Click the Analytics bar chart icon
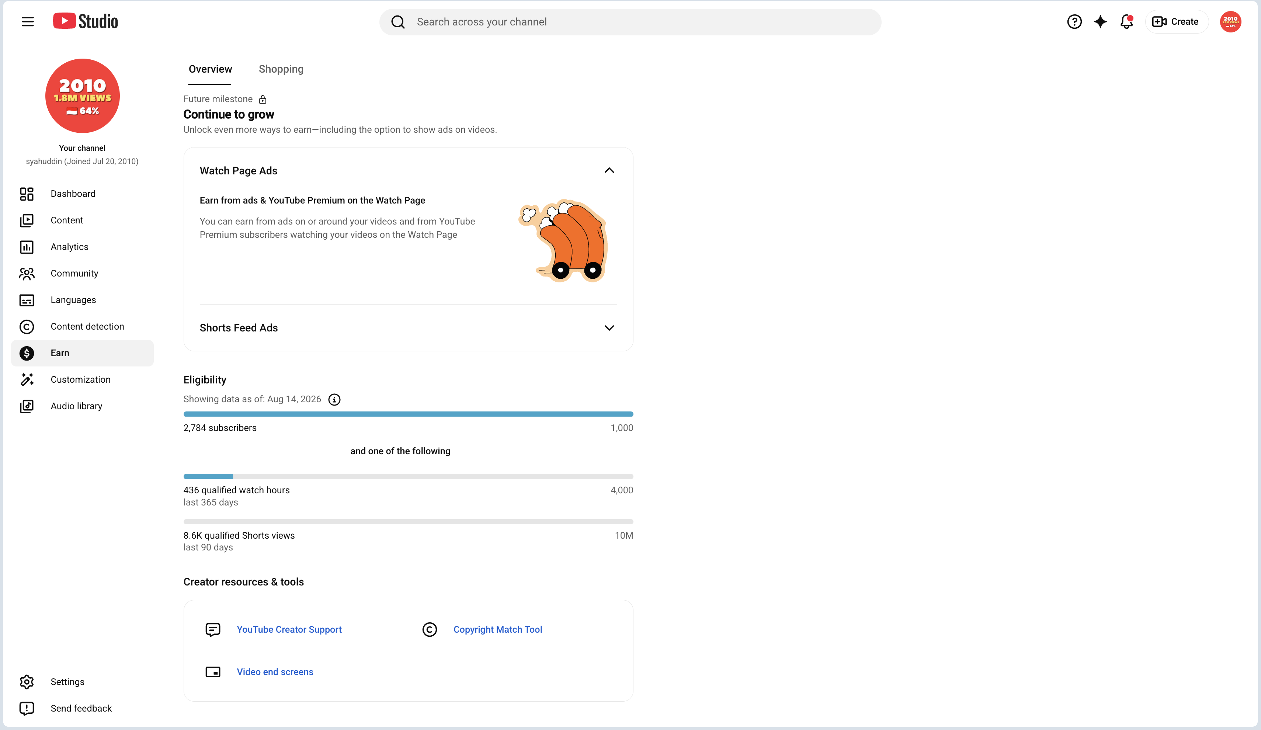The width and height of the screenshot is (1261, 730). (27, 247)
